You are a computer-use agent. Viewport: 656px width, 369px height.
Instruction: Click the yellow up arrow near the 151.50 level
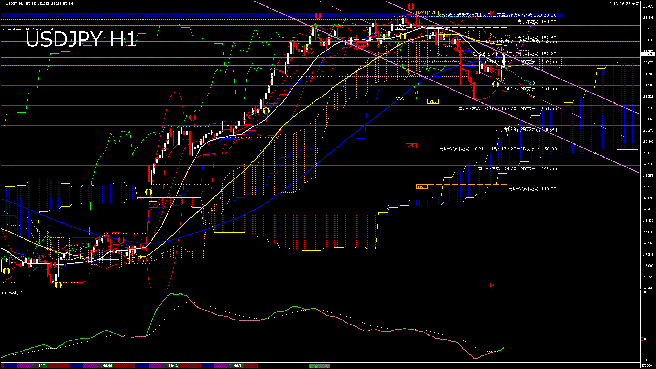point(495,84)
